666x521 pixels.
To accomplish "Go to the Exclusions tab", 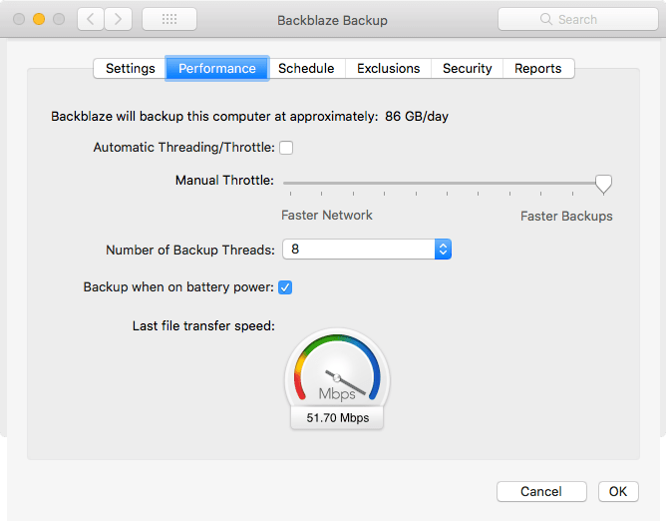I will [x=388, y=69].
